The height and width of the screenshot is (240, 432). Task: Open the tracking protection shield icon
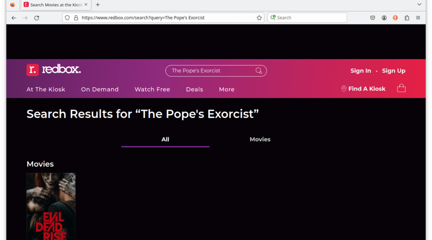(67, 17)
